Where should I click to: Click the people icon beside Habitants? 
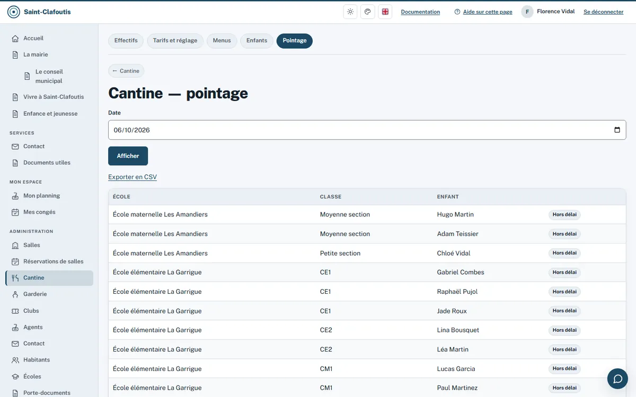15,360
